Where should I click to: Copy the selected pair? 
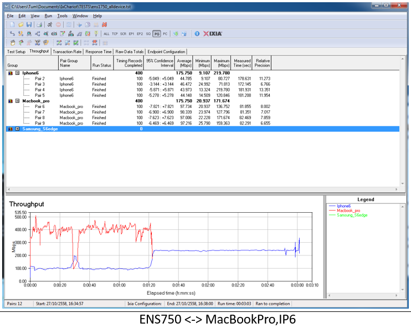tap(88, 24)
